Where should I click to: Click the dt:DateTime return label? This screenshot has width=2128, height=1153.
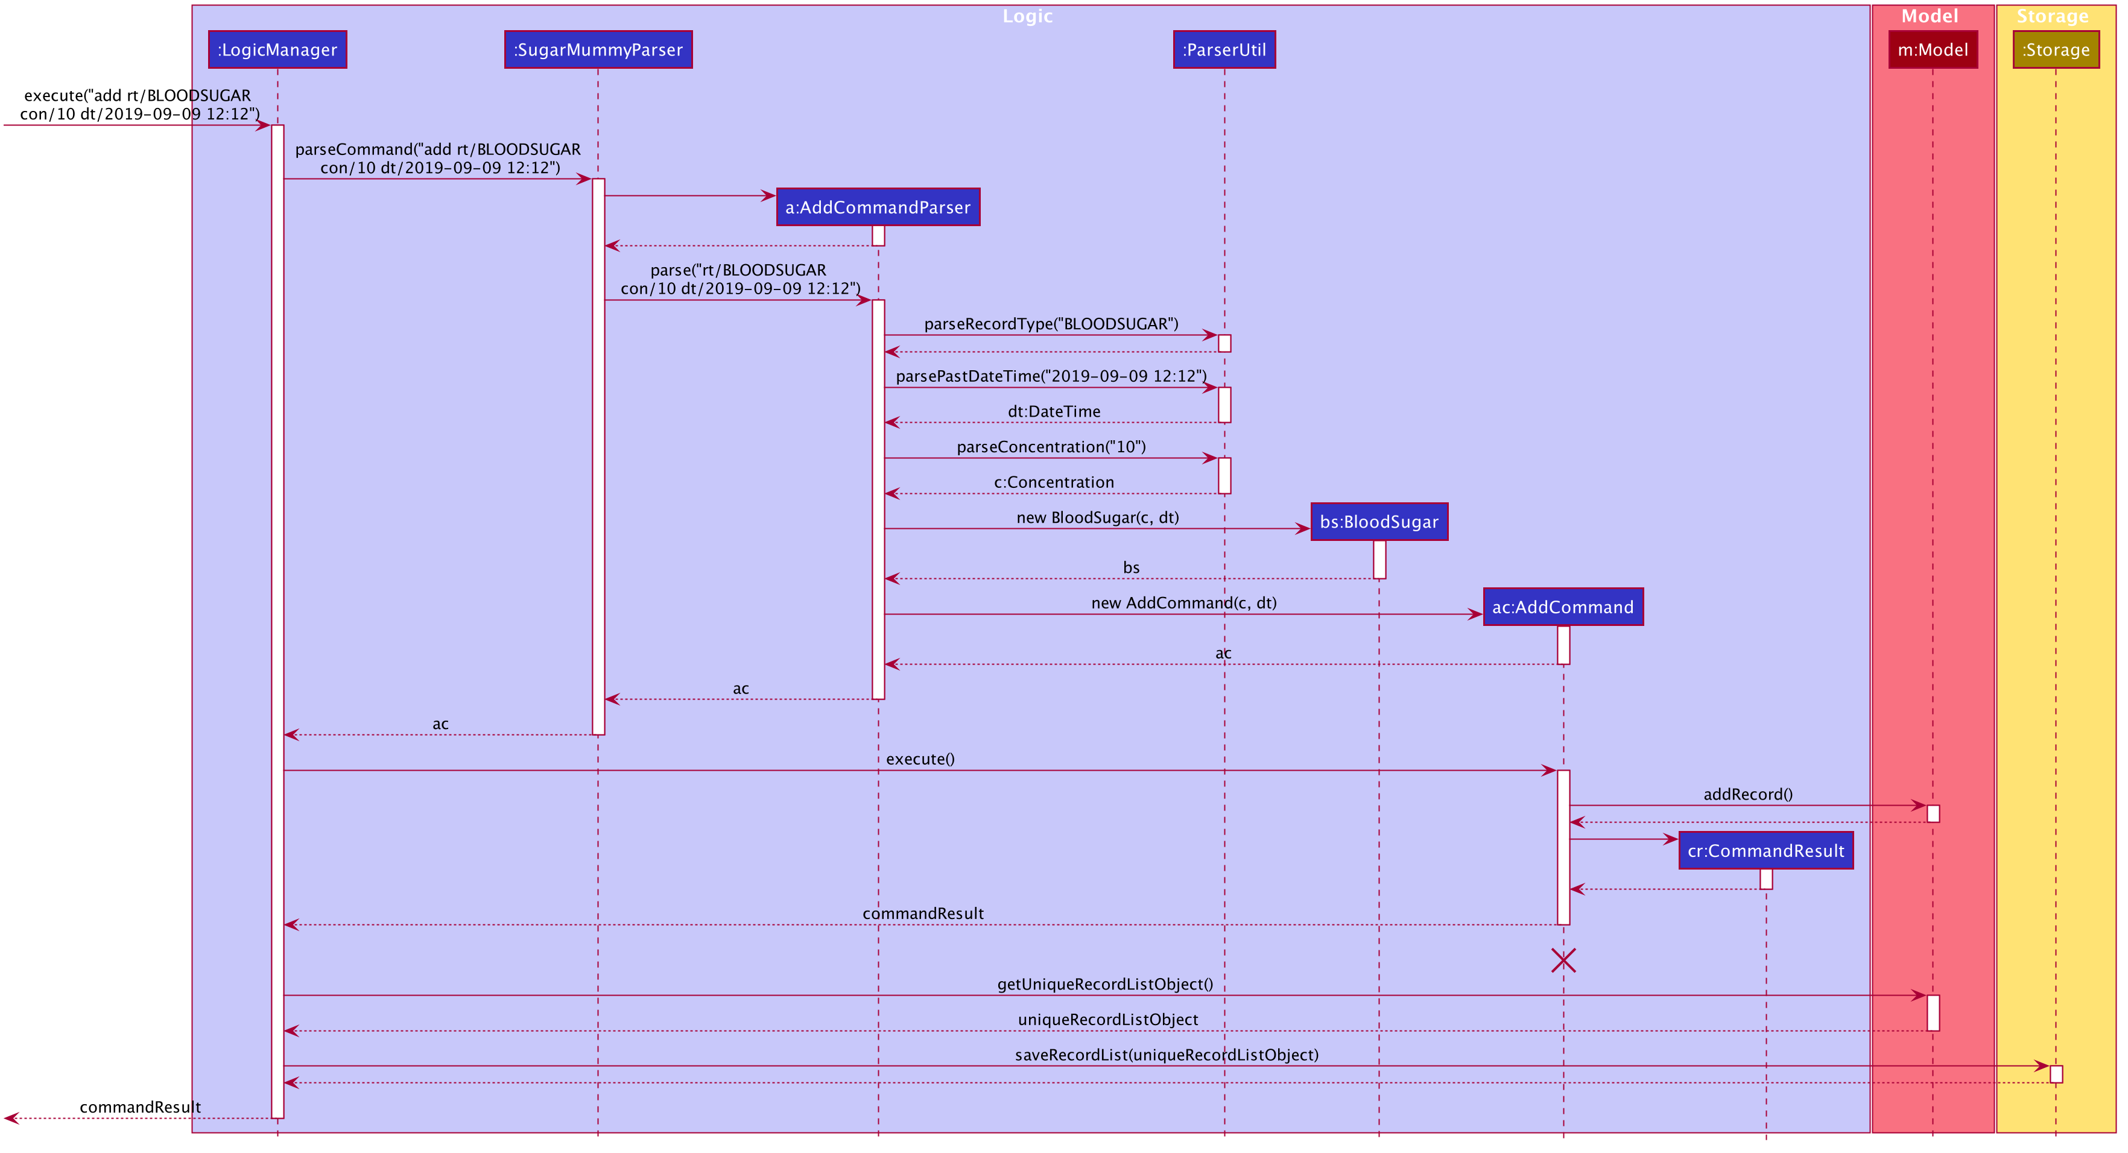1054,411
